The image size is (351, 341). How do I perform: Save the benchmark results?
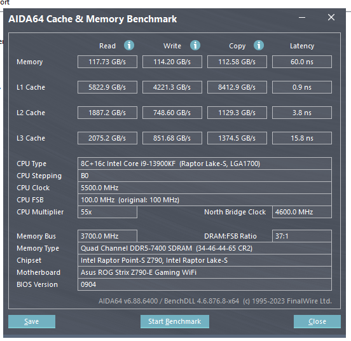click(32, 321)
